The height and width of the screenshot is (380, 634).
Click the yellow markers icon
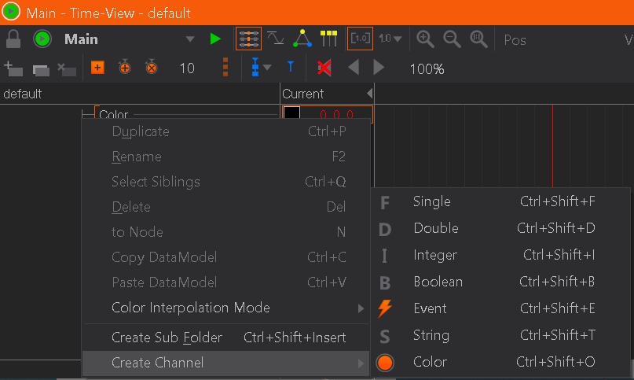click(x=328, y=39)
